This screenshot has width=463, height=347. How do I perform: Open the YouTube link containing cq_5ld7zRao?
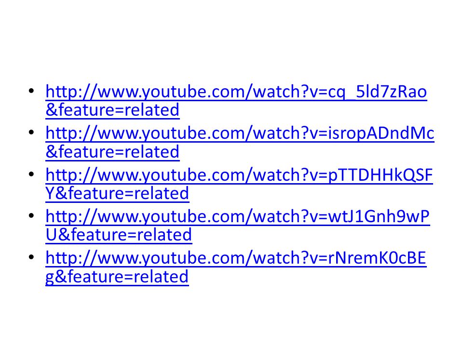[x=236, y=92]
